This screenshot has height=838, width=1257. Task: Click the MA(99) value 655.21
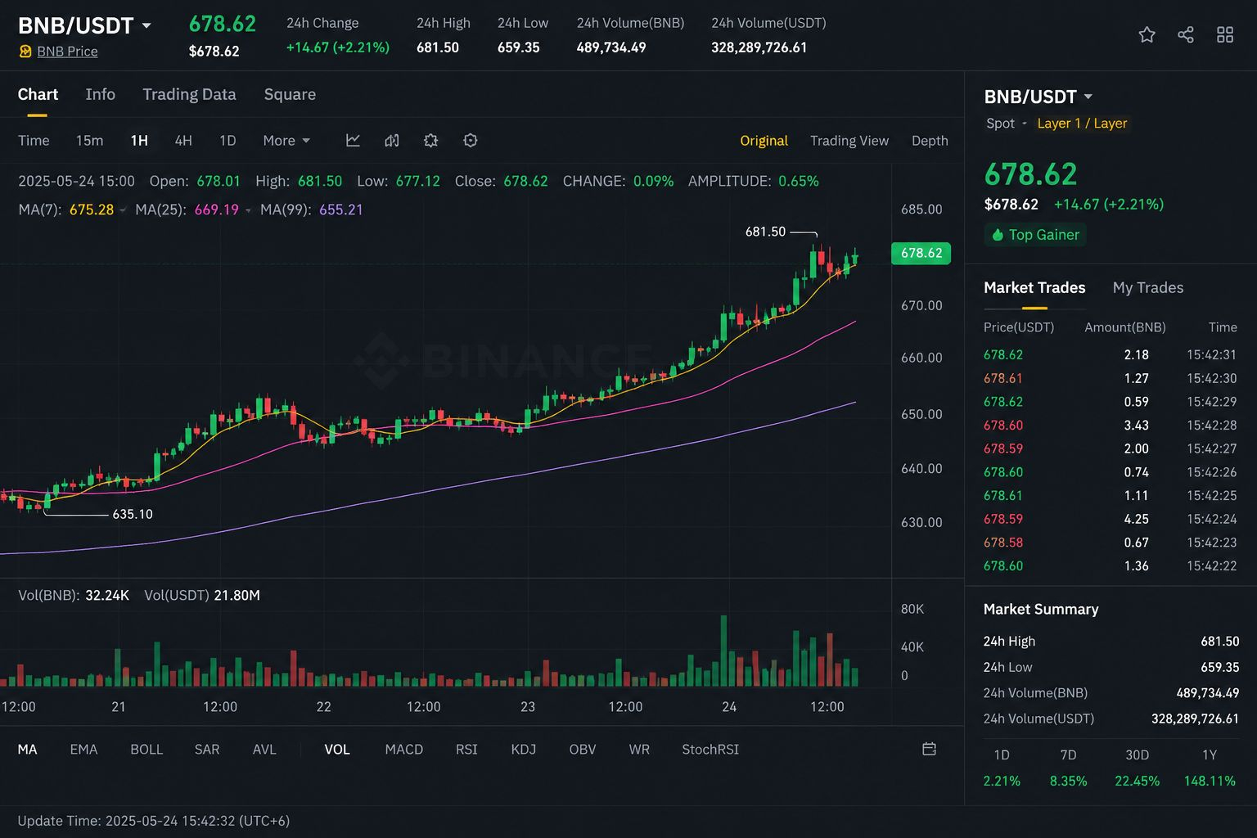pos(340,209)
